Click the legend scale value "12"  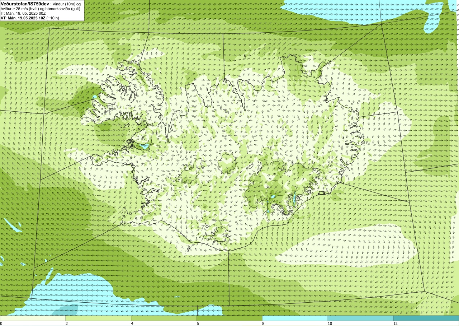click(x=395, y=323)
